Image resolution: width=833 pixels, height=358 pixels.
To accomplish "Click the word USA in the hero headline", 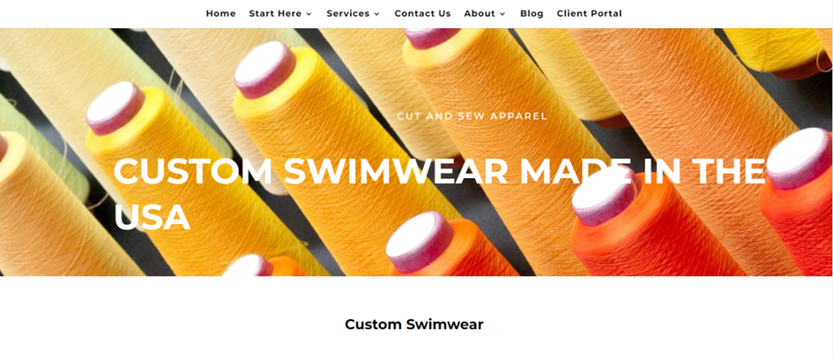I will click(152, 217).
